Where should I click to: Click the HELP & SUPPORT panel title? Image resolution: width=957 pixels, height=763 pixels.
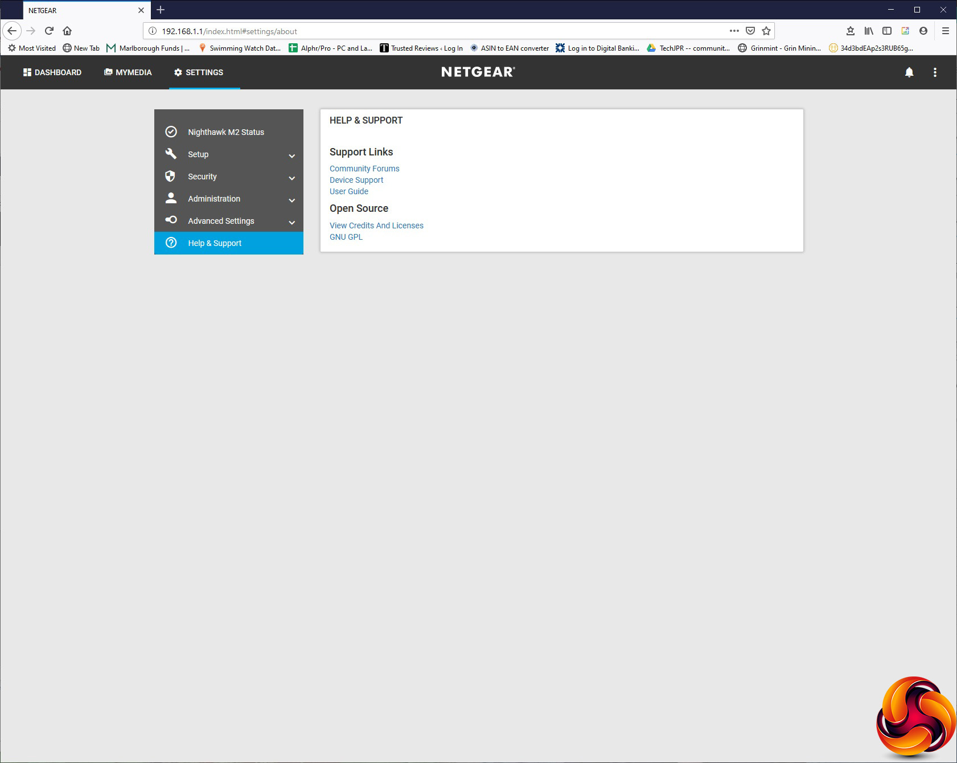tap(366, 120)
